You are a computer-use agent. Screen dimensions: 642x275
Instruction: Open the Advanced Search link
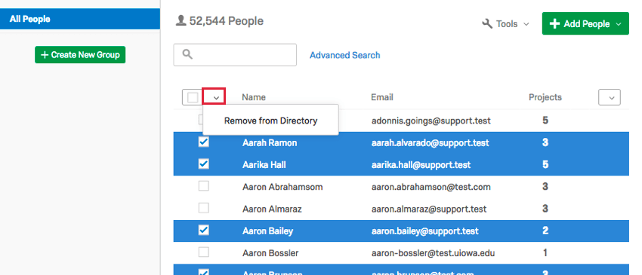pyautogui.click(x=344, y=55)
